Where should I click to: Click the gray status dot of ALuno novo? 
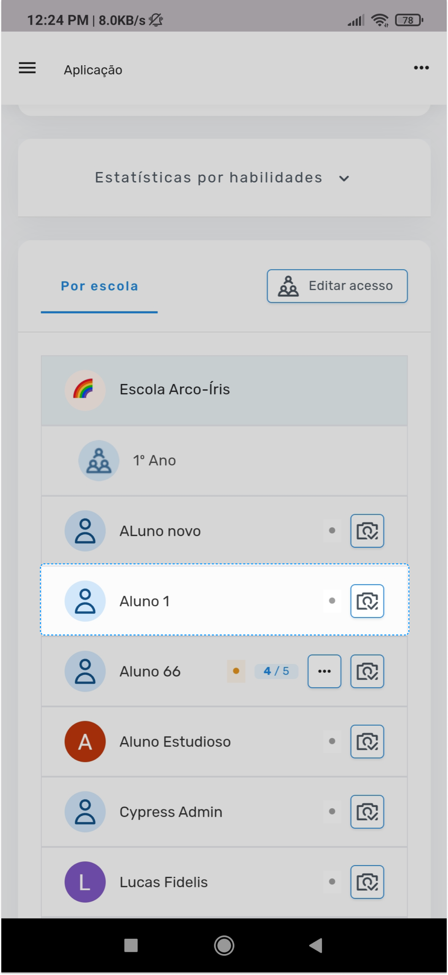[332, 531]
